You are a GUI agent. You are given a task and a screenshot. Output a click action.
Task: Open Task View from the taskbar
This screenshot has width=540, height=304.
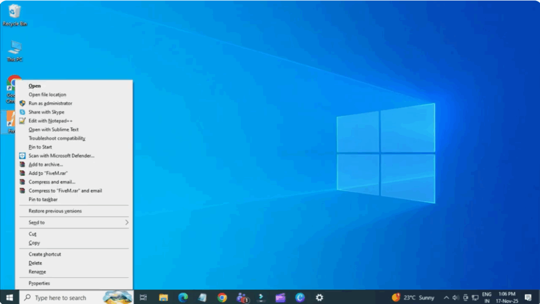click(x=143, y=298)
